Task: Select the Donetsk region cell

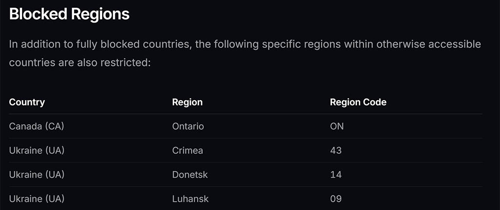Action: point(190,174)
